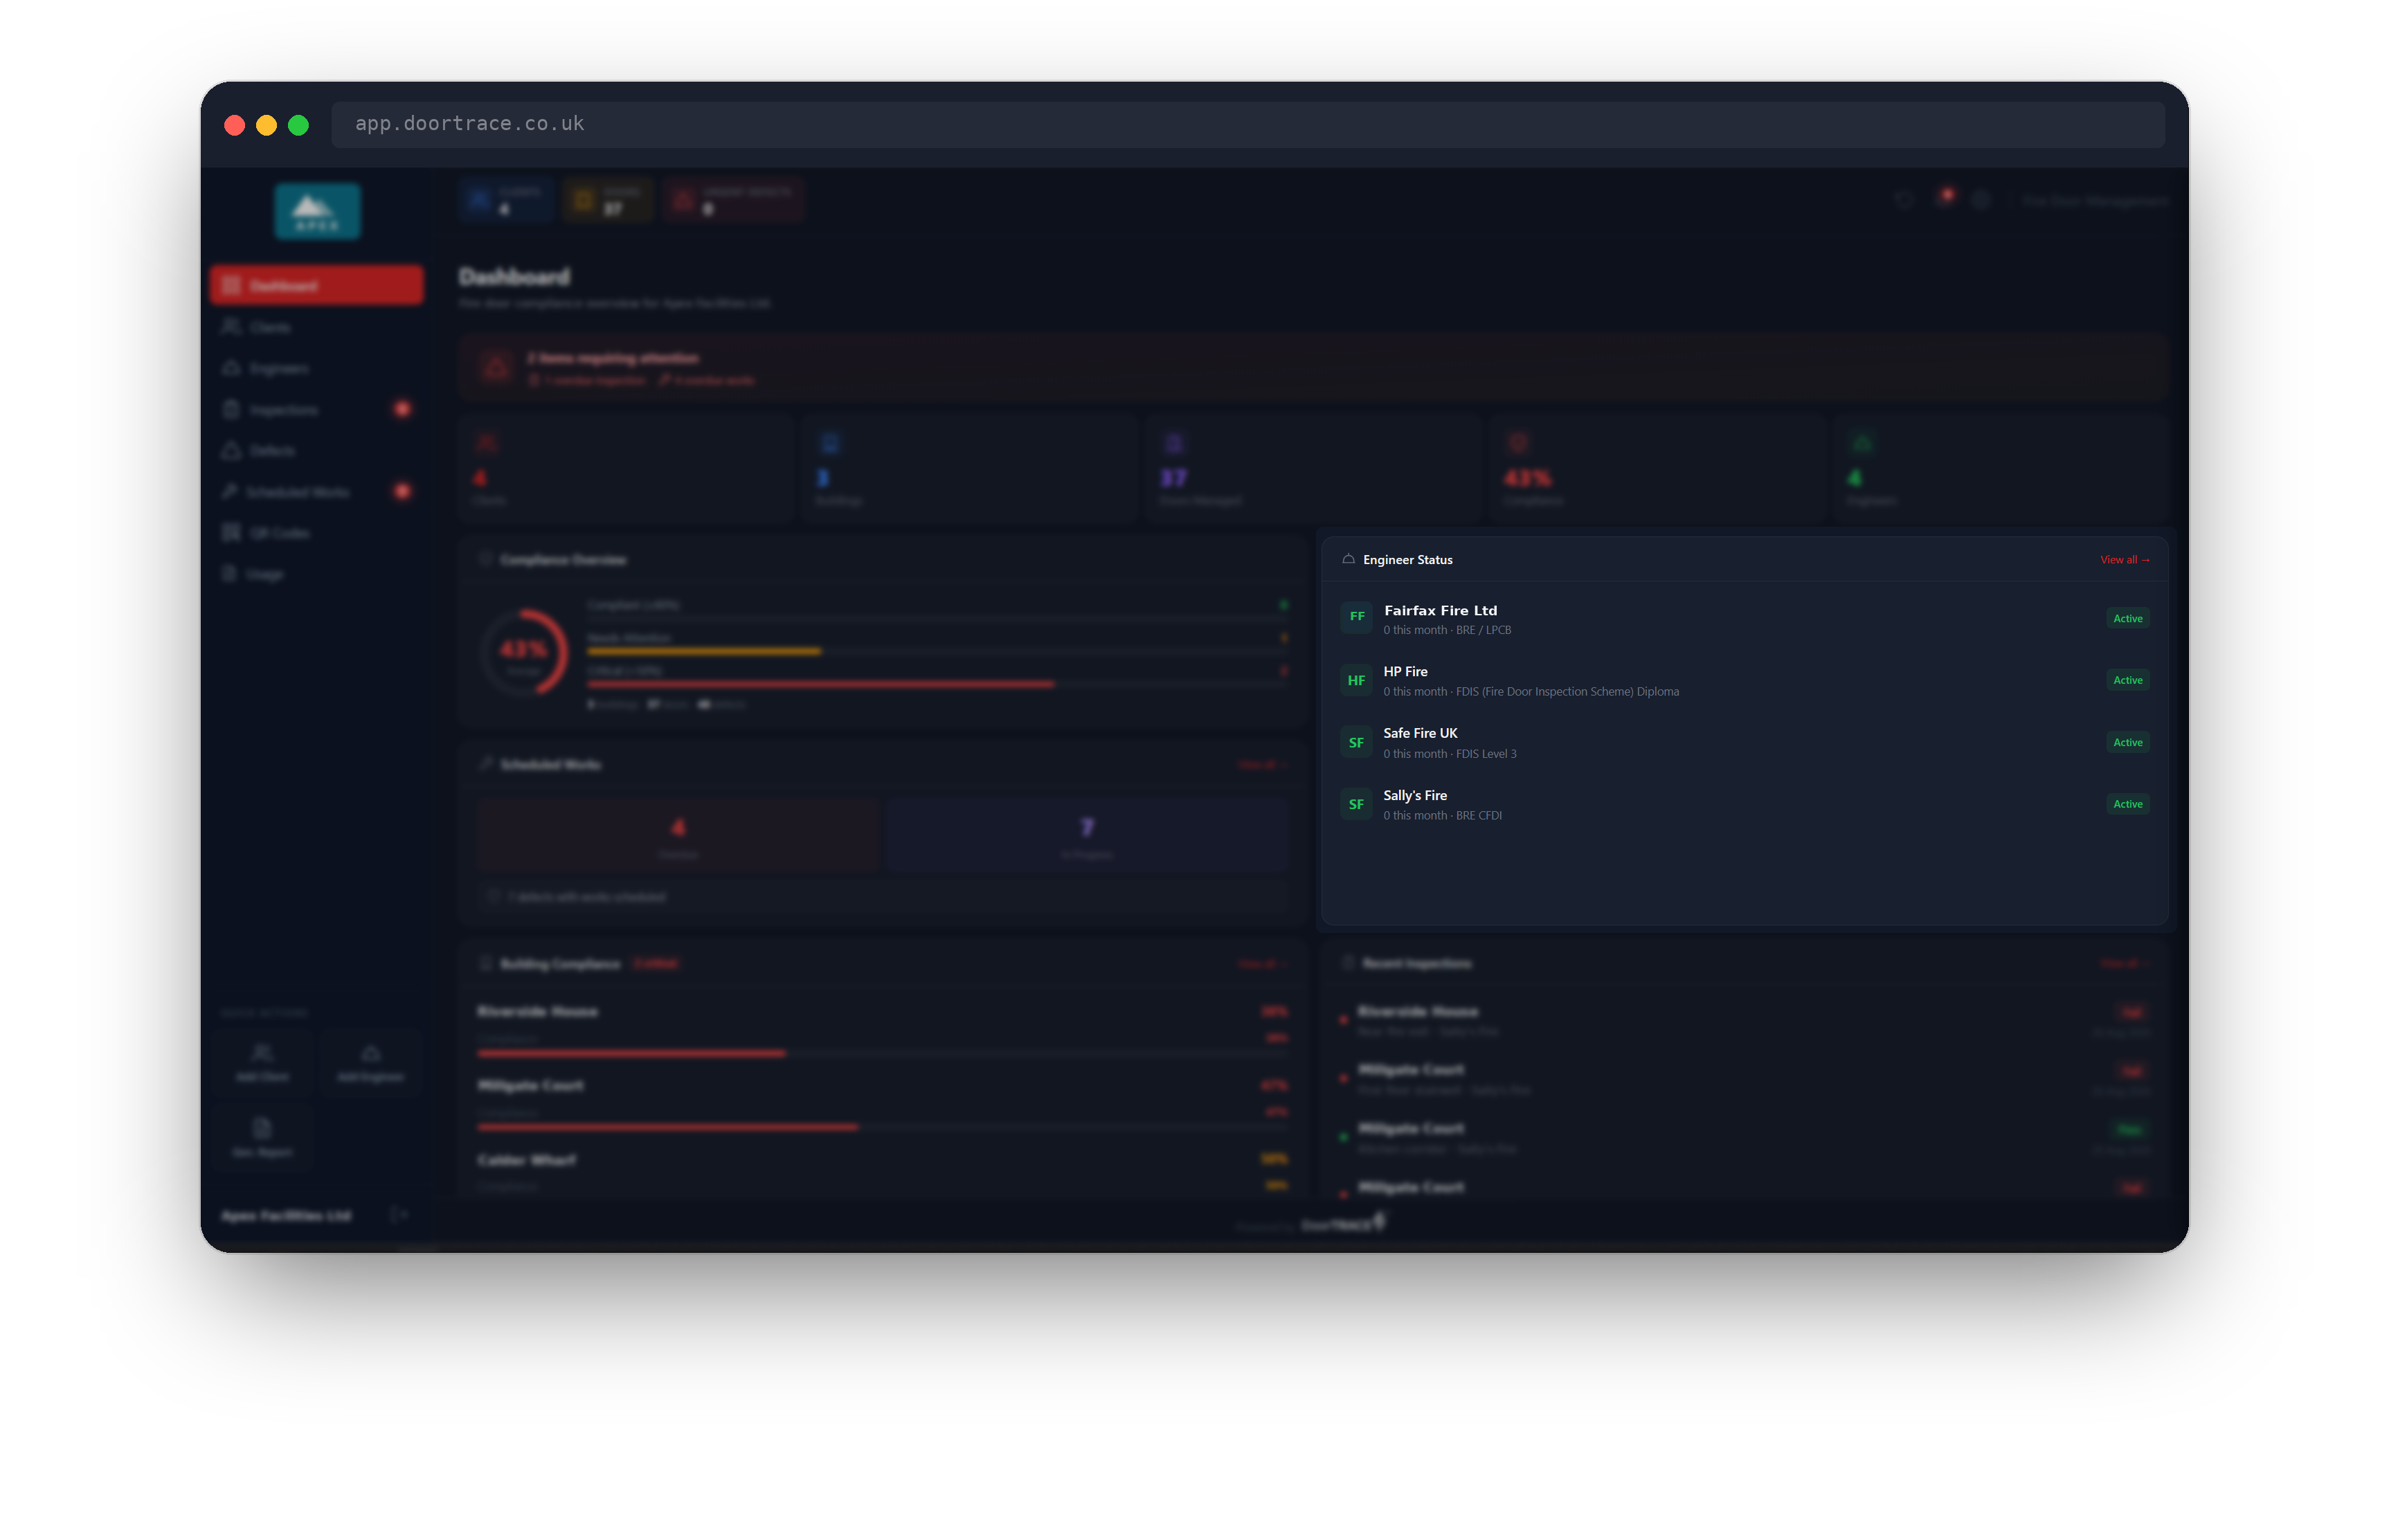Open View all in Engineer Status
The width and height of the screenshot is (2389, 1540).
pyautogui.click(x=2124, y=560)
